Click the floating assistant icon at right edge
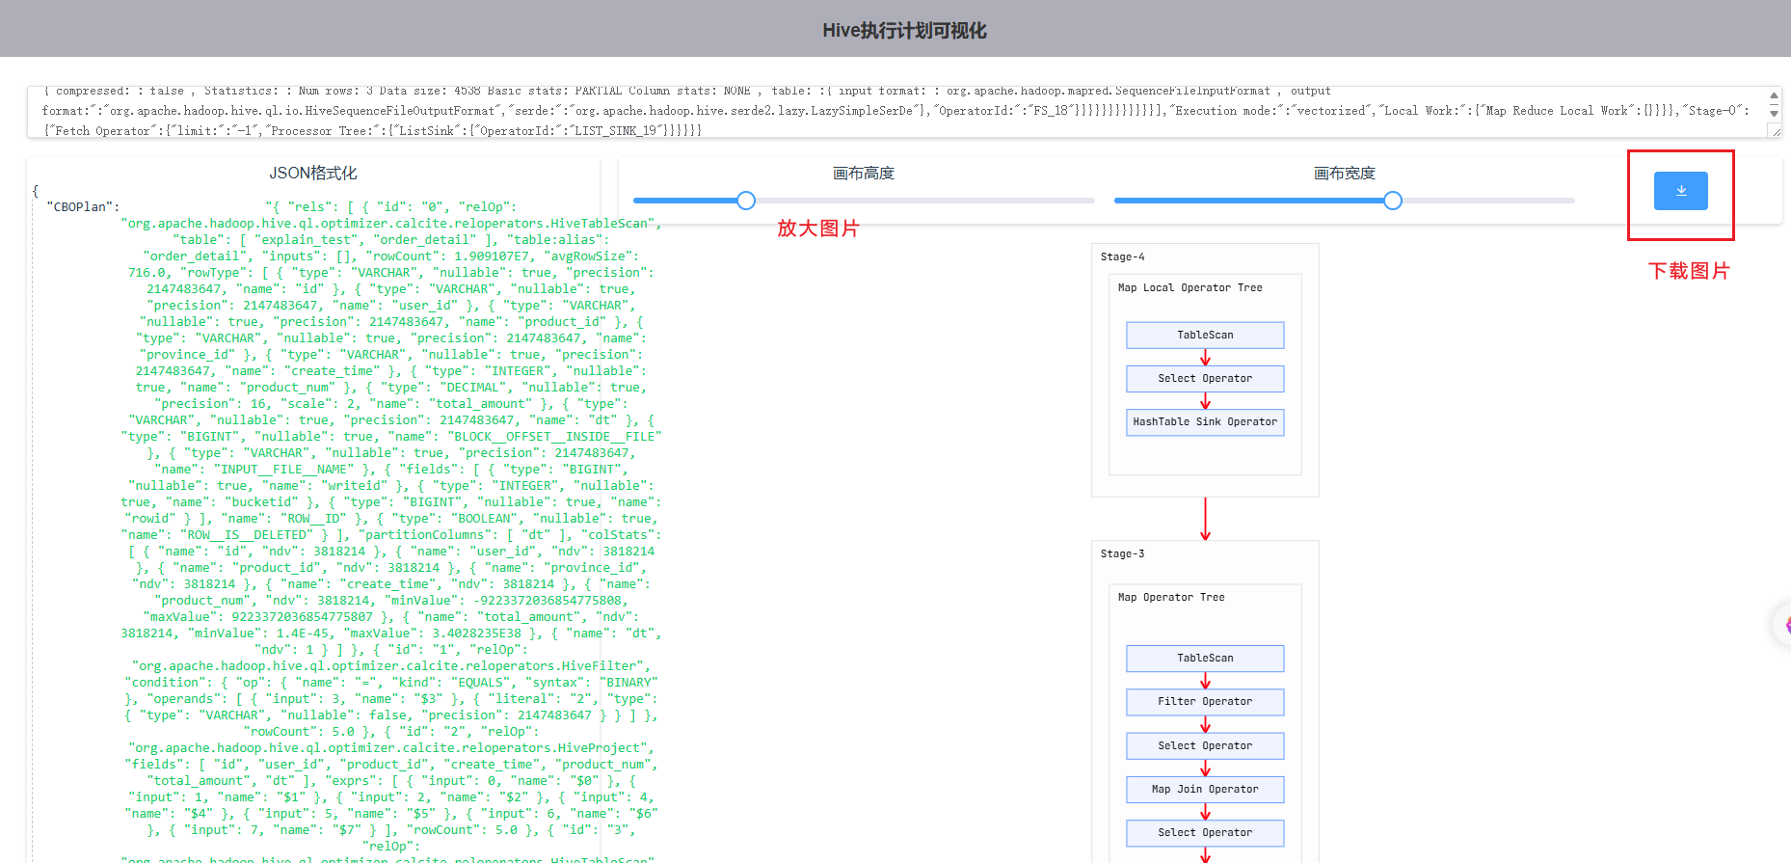The height and width of the screenshot is (863, 1791). point(1783,625)
